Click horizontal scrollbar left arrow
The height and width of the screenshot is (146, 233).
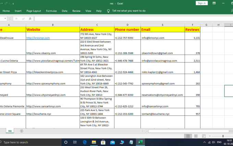click(147, 131)
